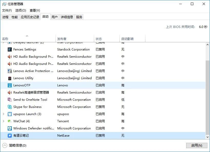This screenshot has width=210, height=152.
Task: Click the LenovoOTP app icon
Action: [10, 85]
